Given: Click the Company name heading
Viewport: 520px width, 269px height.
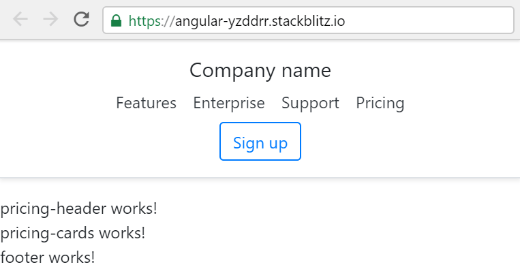Looking at the screenshot, I should (x=260, y=70).
